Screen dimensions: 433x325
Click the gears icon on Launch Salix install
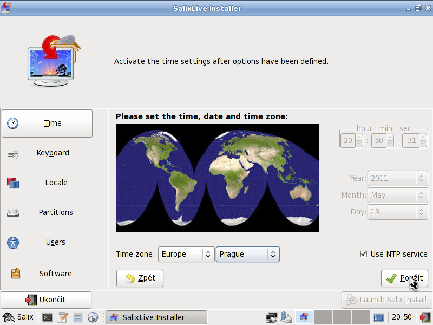(351, 300)
